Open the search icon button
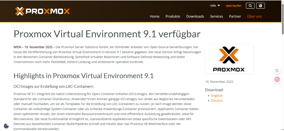 [x=250, y=6]
